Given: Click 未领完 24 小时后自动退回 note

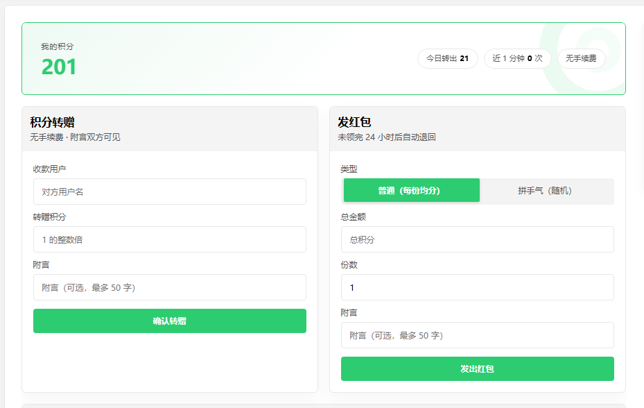Looking at the screenshot, I should [x=387, y=137].
